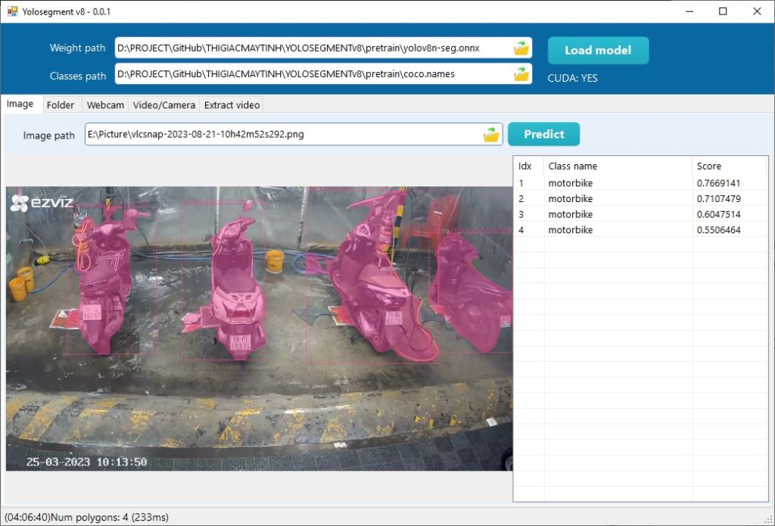Select row 1 motorbike score 0.7669141
This screenshot has width=775, height=526.
[640, 183]
